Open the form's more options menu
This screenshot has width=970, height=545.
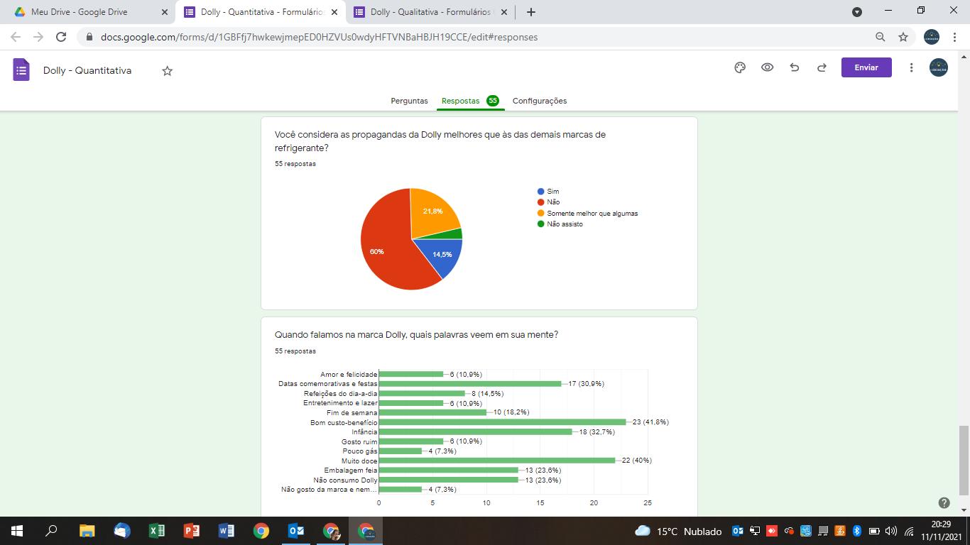click(x=911, y=67)
